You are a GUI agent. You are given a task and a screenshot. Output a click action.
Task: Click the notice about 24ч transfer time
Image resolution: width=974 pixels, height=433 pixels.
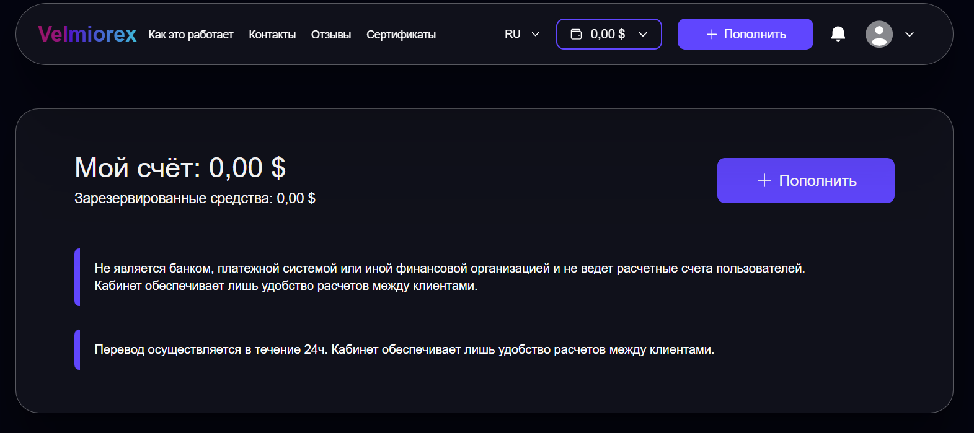(x=404, y=349)
